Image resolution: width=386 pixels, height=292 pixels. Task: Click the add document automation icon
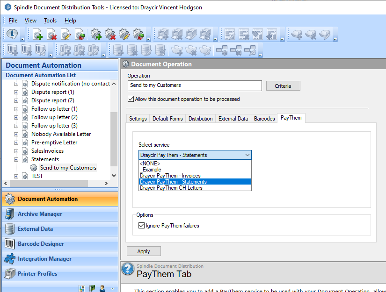coord(38,35)
